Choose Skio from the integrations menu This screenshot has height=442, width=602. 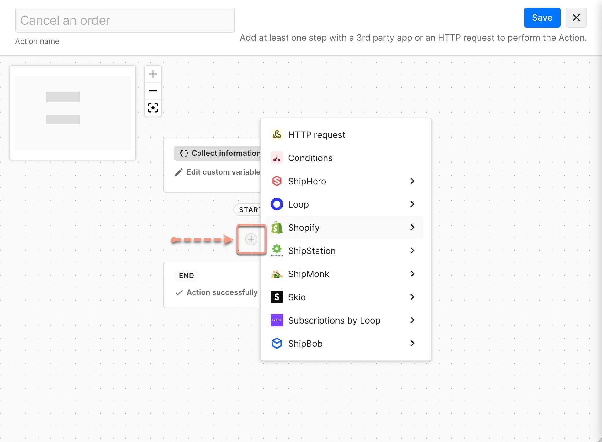(x=297, y=297)
